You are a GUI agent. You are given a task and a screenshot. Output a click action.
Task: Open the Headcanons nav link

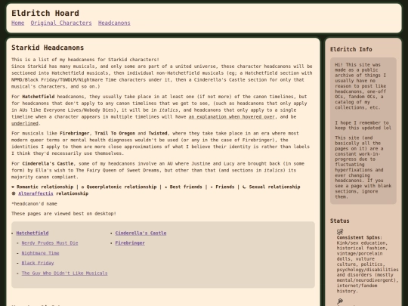[114, 23]
